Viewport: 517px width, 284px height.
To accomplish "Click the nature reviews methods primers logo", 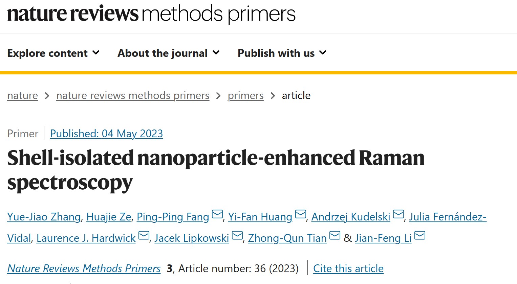I will [x=151, y=14].
